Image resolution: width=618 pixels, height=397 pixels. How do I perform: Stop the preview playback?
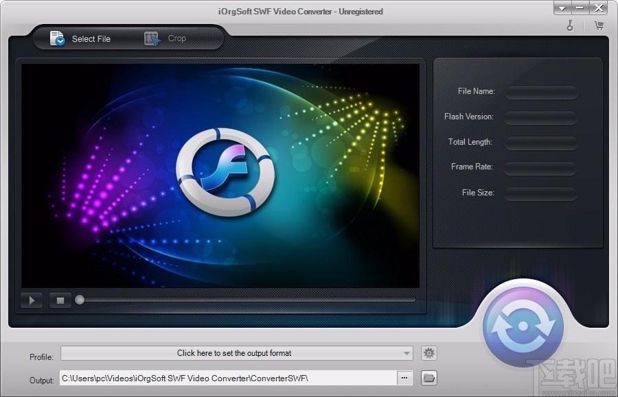point(60,300)
